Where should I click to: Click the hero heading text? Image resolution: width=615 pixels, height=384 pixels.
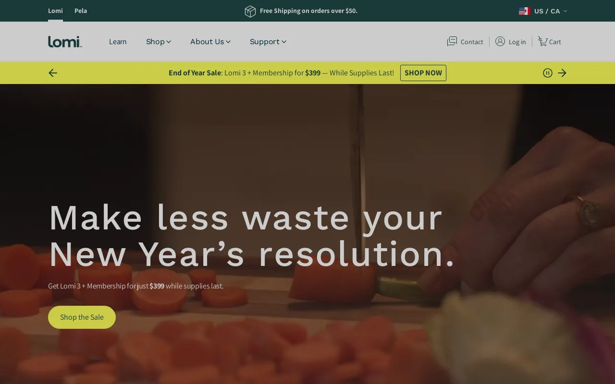pos(252,235)
